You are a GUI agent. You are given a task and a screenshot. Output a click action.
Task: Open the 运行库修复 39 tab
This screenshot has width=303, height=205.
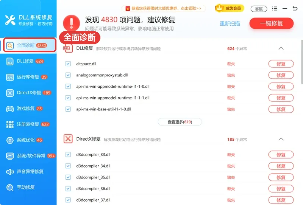[x=28, y=77]
